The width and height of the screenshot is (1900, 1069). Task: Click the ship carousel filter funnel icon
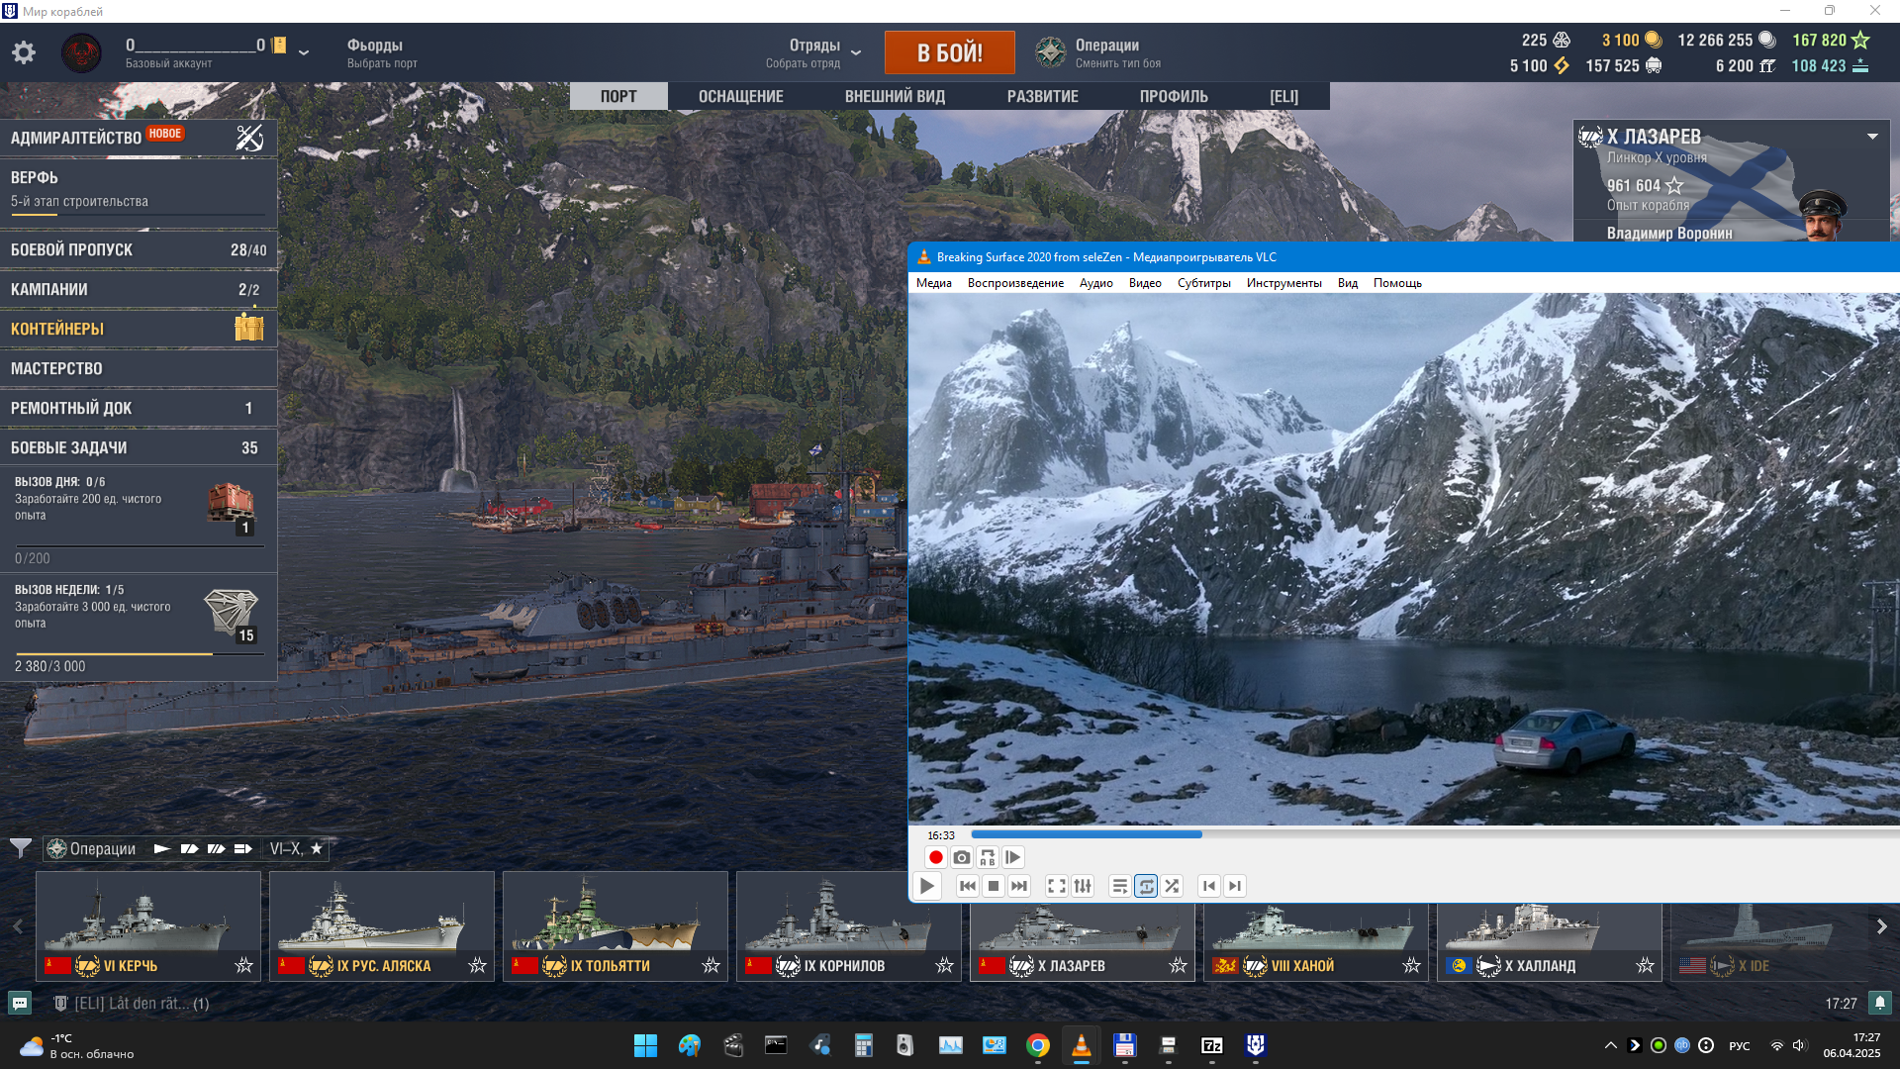point(20,848)
